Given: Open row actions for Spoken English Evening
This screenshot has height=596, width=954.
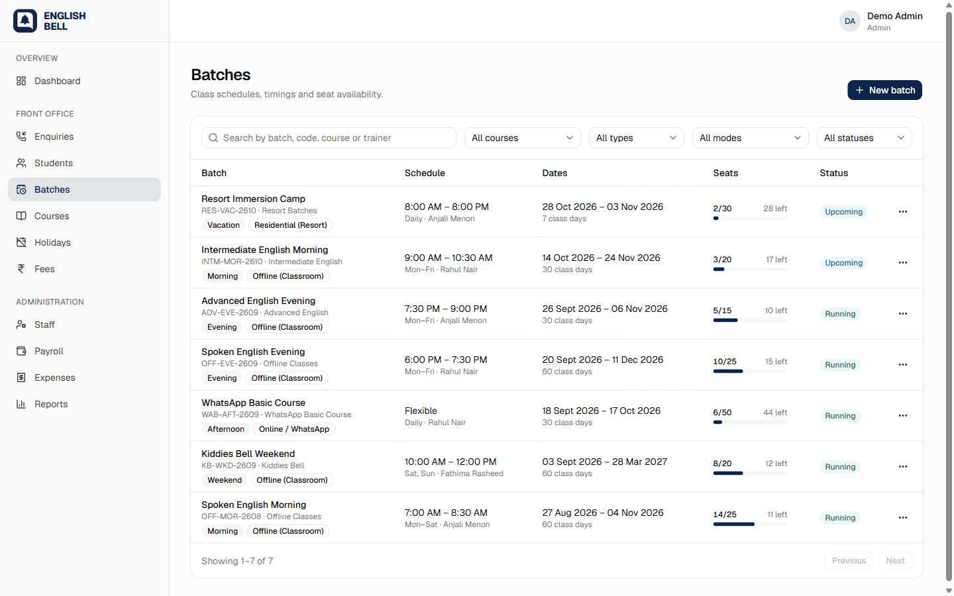Looking at the screenshot, I should click(903, 365).
